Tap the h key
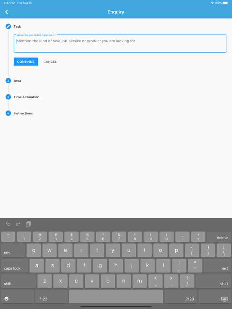This screenshot has height=309, width=232. (x=116, y=266)
